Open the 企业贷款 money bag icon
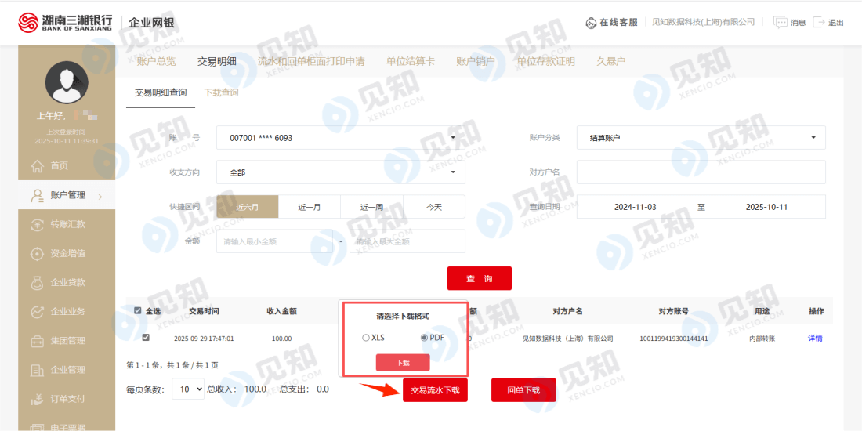862x431 pixels. point(36,282)
